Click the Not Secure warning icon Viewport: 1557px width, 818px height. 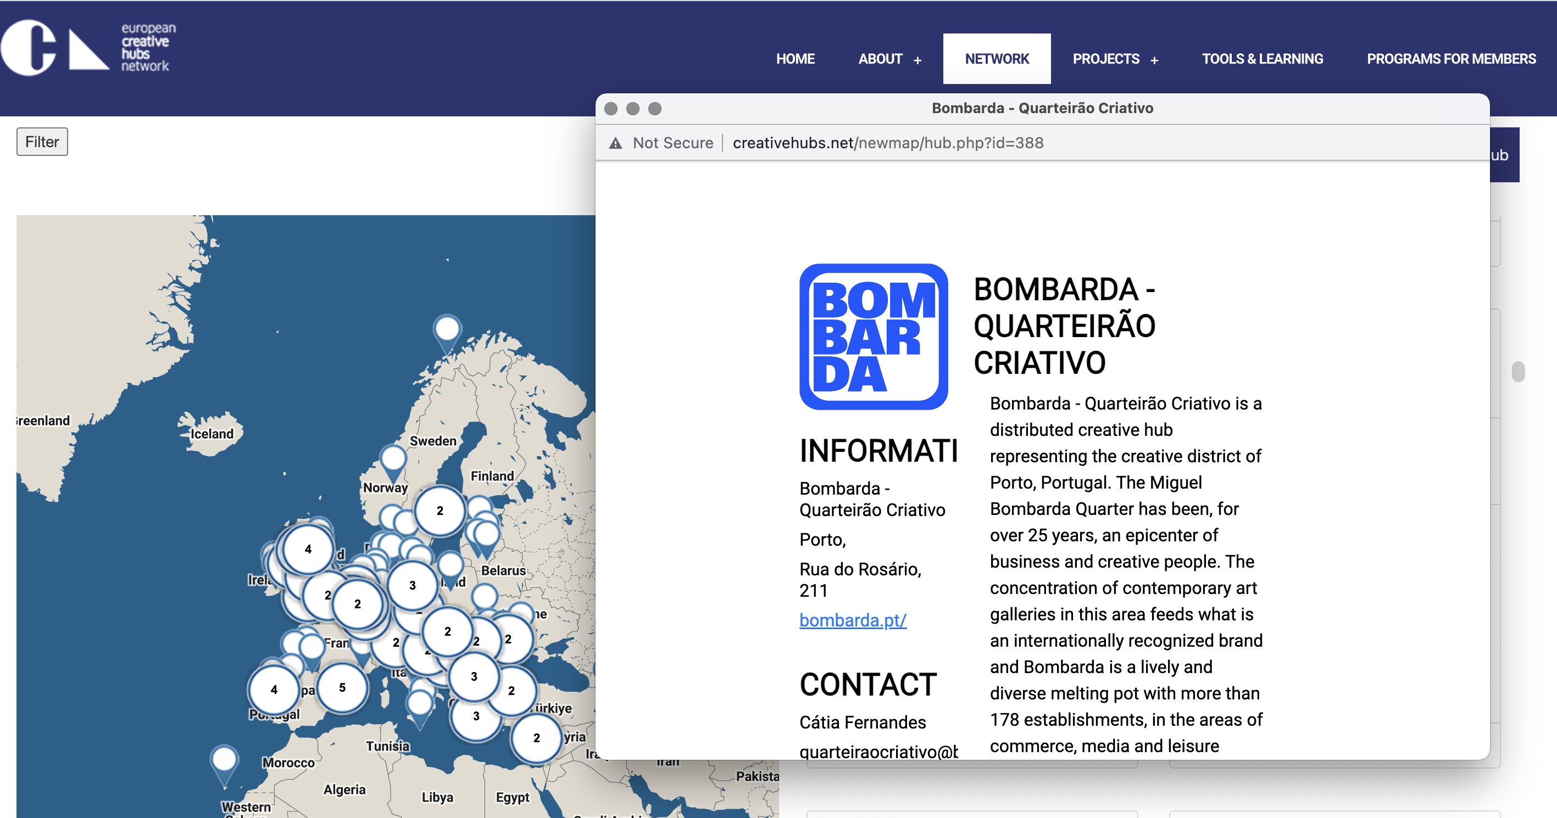point(615,143)
